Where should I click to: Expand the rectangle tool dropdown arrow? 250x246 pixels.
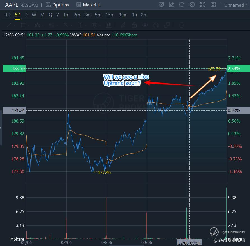pos(29,25)
